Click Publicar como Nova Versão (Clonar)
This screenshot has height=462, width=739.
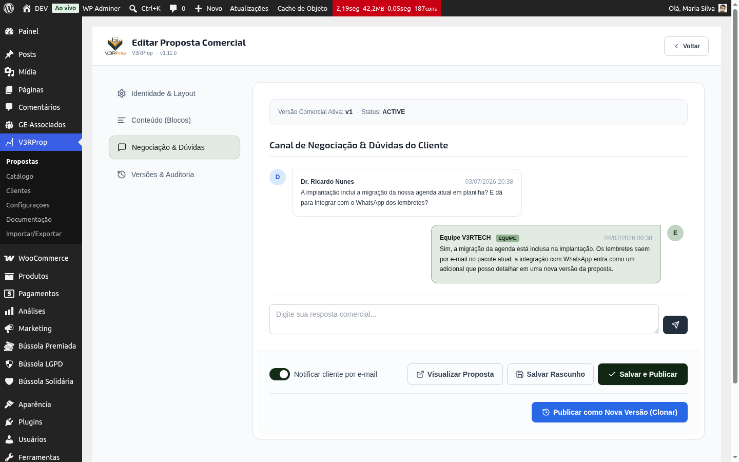[x=610, y=412]
